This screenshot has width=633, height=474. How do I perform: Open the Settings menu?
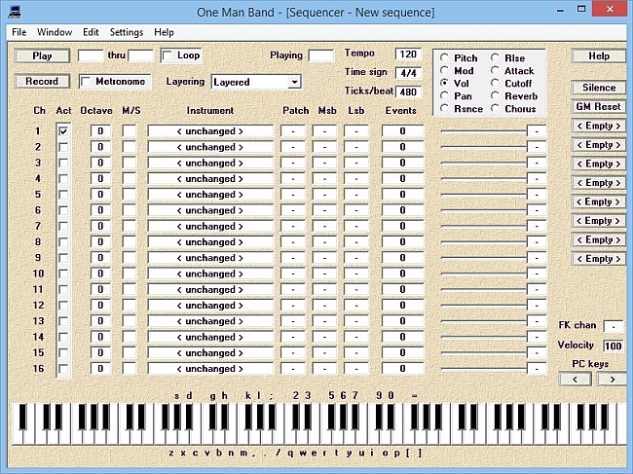point(127,32)
